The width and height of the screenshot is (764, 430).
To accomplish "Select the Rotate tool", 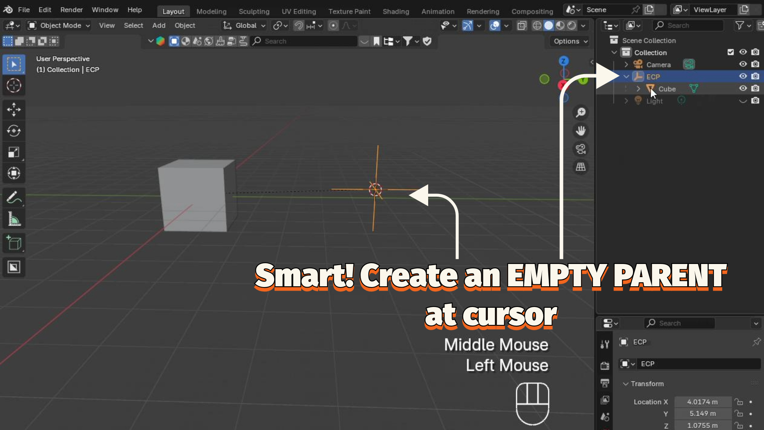I will point(14,131).
